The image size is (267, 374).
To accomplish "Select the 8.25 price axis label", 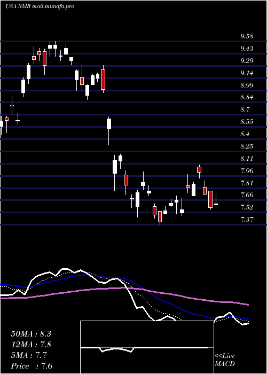I will pyautogui.click(x=247, y=146).
